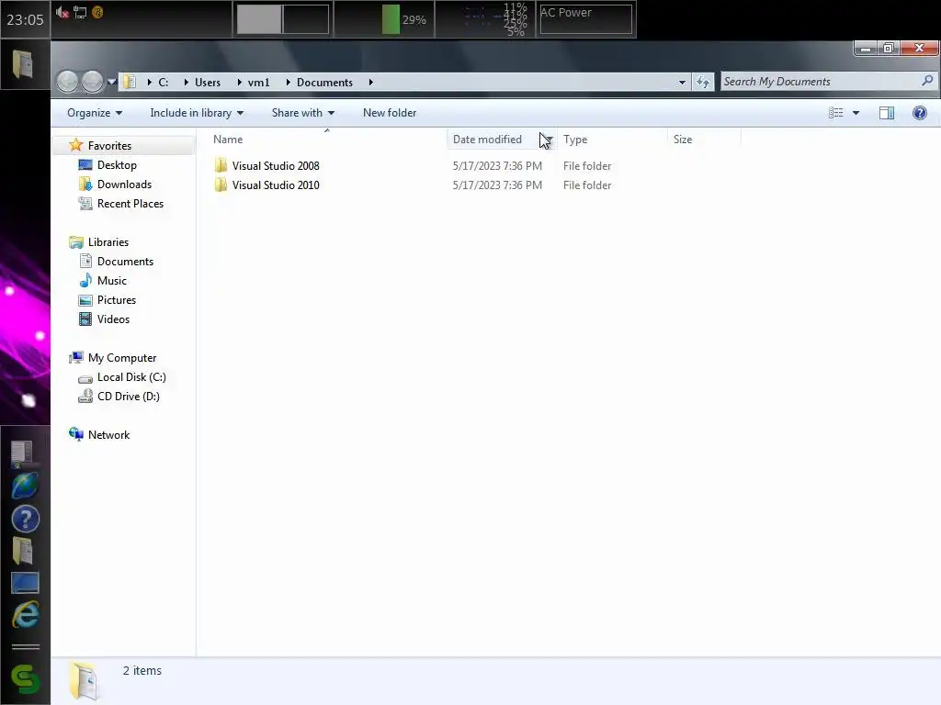
Task: Open the Videos library
Action: pos(113,319)
